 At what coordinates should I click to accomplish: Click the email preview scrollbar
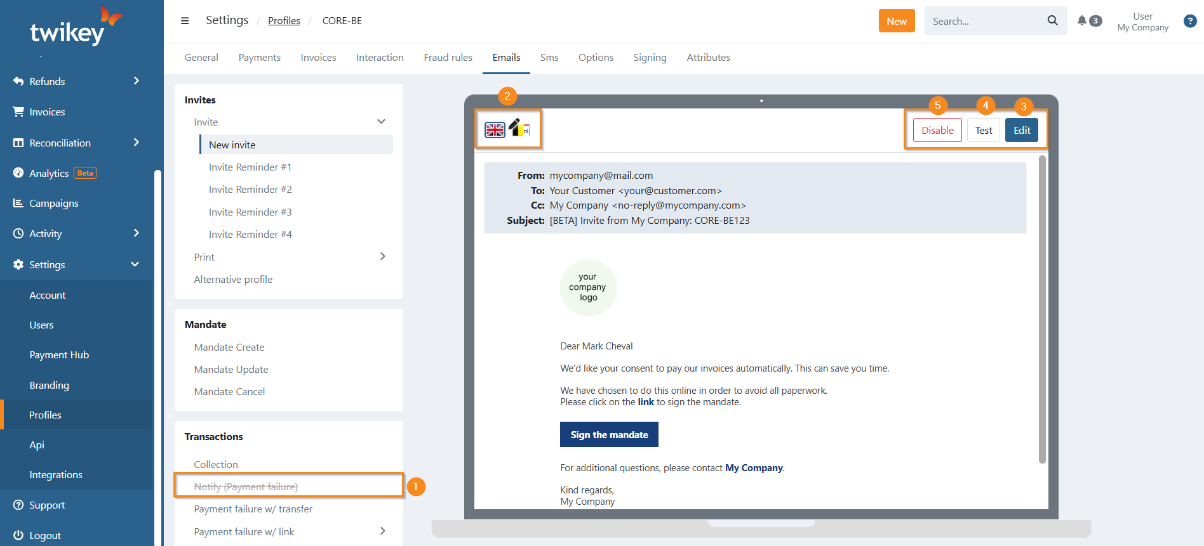click(1041, 309)
